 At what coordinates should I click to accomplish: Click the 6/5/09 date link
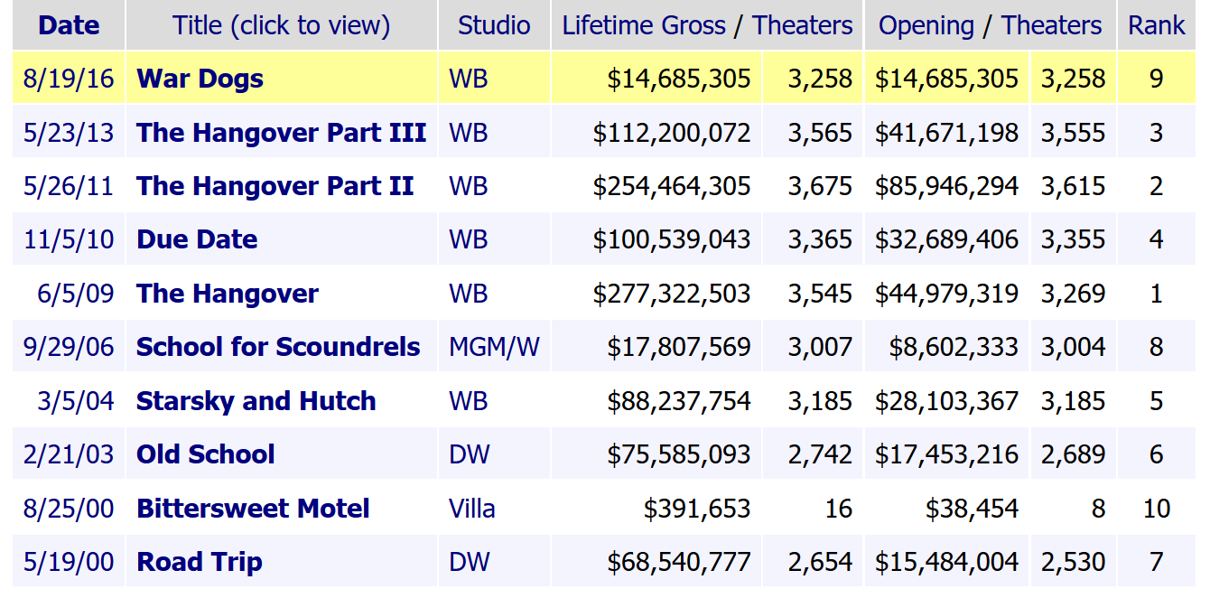coord(75,294)
